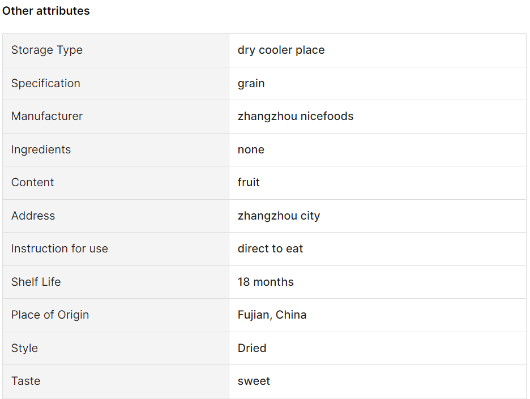
Task: Click the 'Fujian, China' origin value
Action: (272, 315)
